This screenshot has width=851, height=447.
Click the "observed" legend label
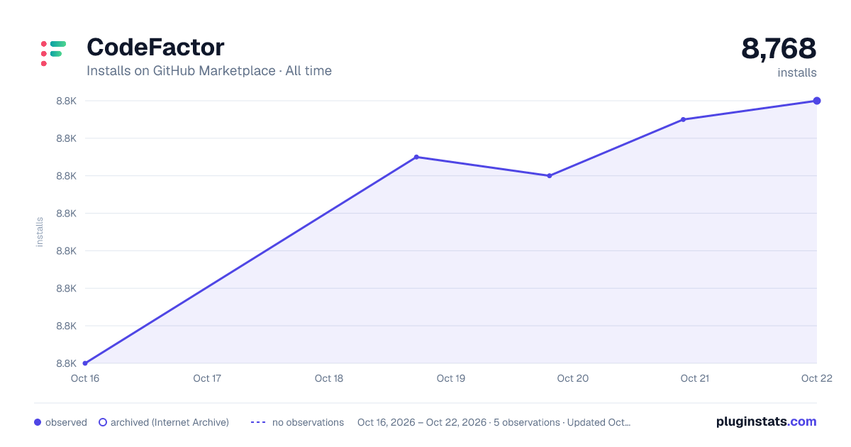click(x=66, y=422)
